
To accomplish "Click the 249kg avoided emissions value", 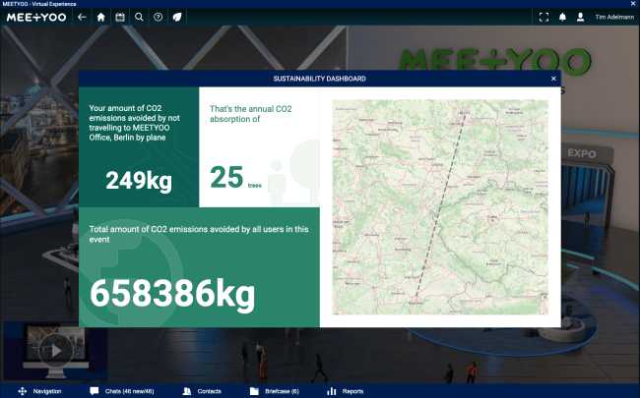I will click(139, 181).
